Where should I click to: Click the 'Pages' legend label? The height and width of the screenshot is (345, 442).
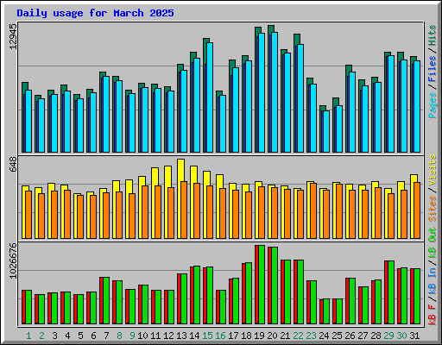(x=433, y=105)
